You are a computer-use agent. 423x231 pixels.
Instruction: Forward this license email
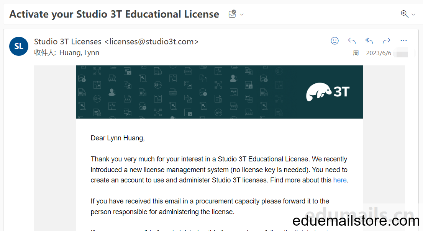point(386,41)
